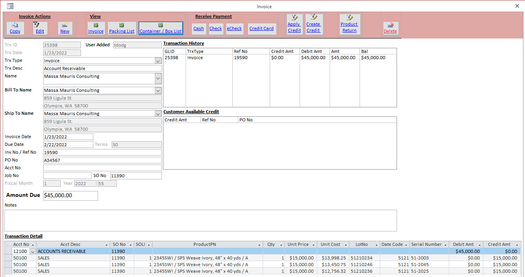
Task: Open the SO No column filter arrow
Action: tap(130, 245)
